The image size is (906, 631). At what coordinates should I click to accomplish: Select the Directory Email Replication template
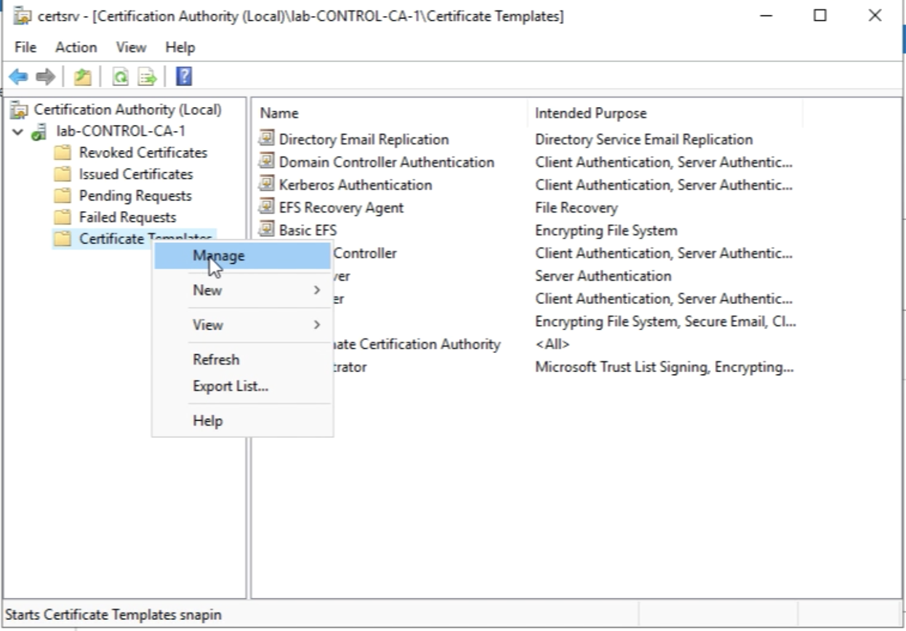coord(363,140)
